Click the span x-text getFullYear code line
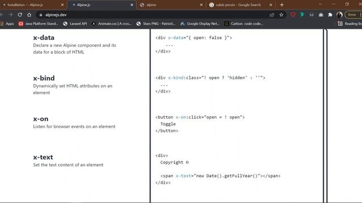The image size is (362, 203). coord(220,176)
